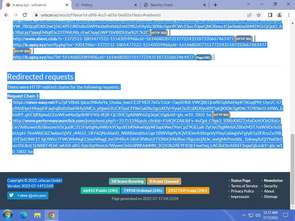
Task: Open the Newsletter footer link
Action: pos(273,181)
